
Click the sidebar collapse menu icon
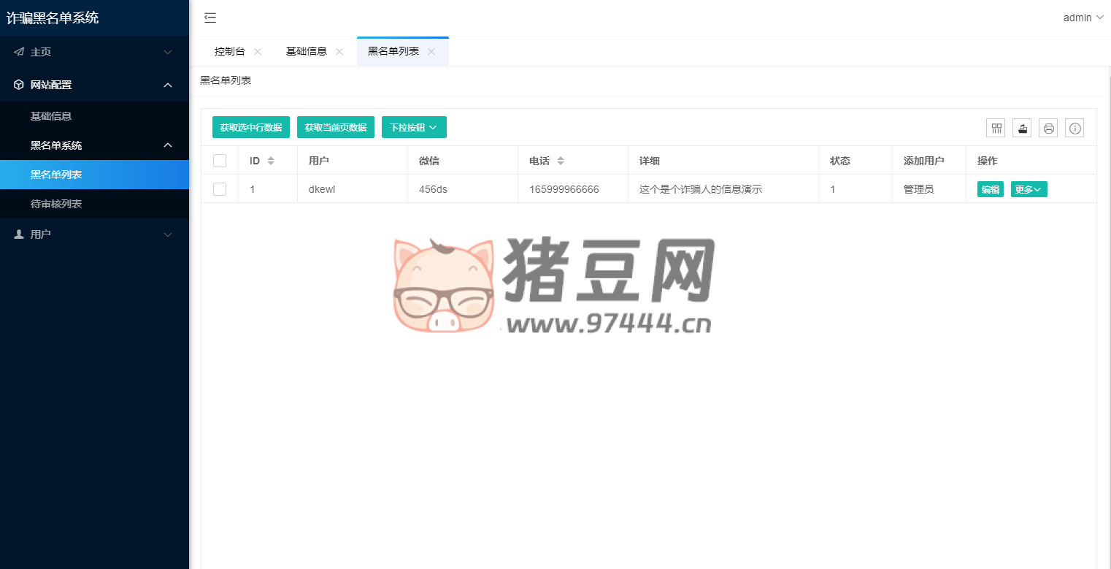point(210,18)
